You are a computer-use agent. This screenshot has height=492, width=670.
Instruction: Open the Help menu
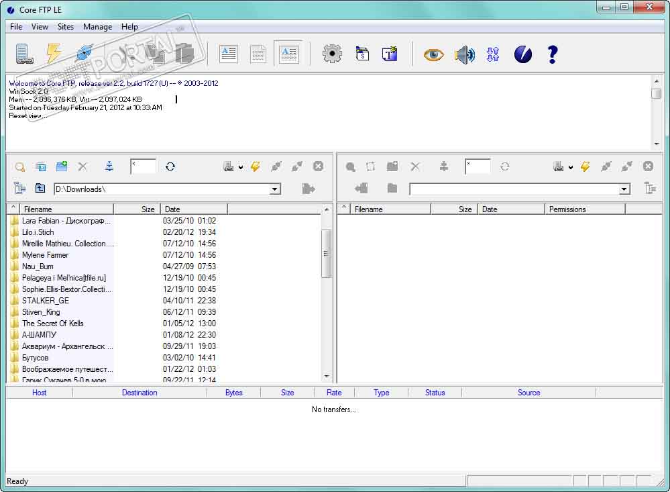pyautogui.click(x=129, y=27)
